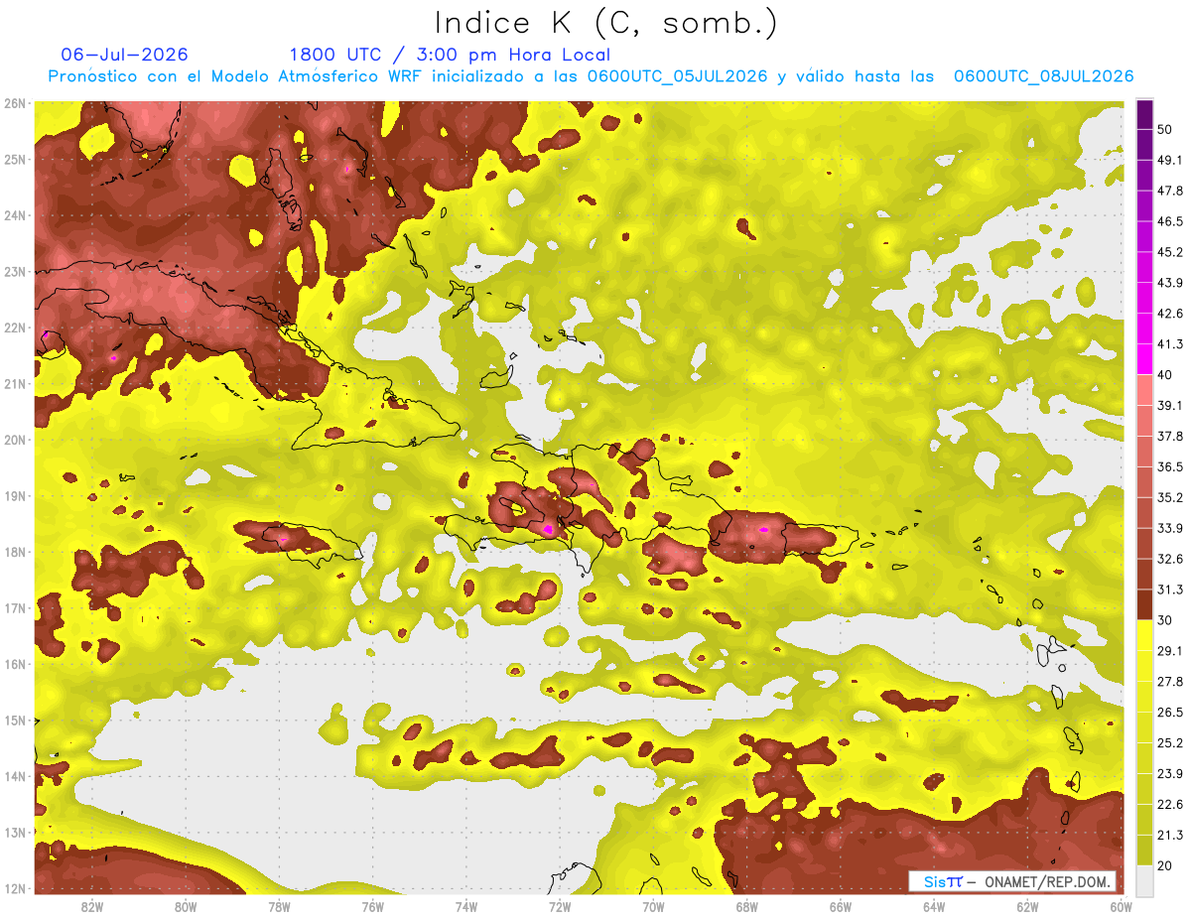Click the 20N latitude label
Viewport: 1191px width, 920px height.
coord(15,440)
